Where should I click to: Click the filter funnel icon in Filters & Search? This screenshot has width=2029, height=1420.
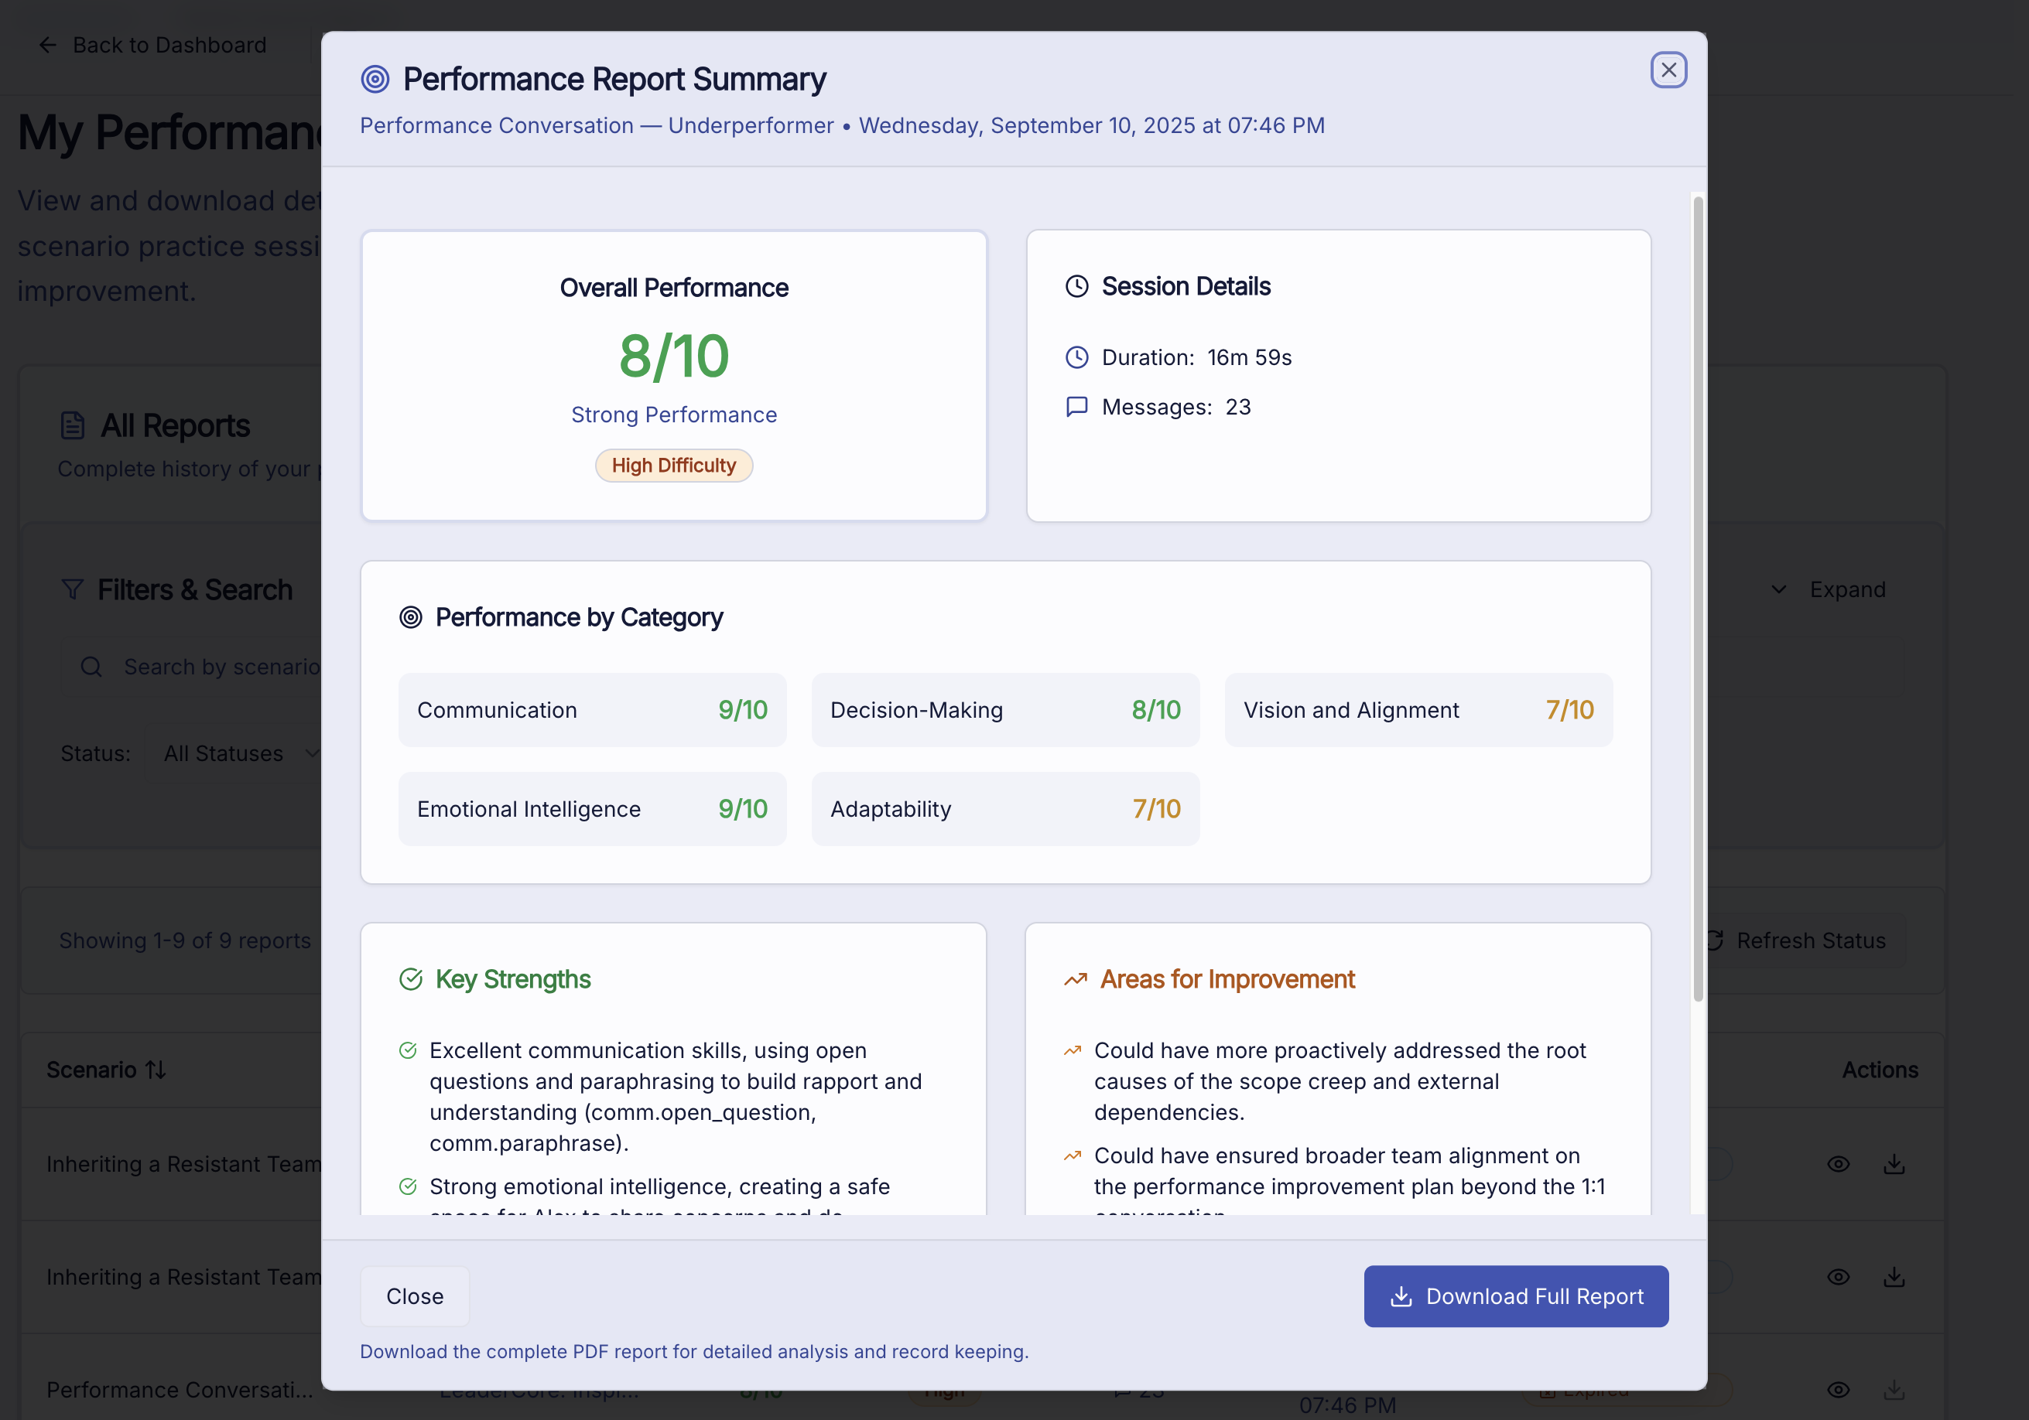click(x=74, y=590)
